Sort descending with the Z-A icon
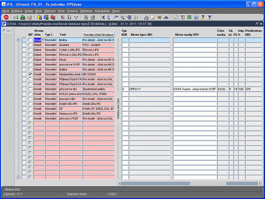Image resolution: width=265 pixels, height=199 pixels. coord(69,17)
